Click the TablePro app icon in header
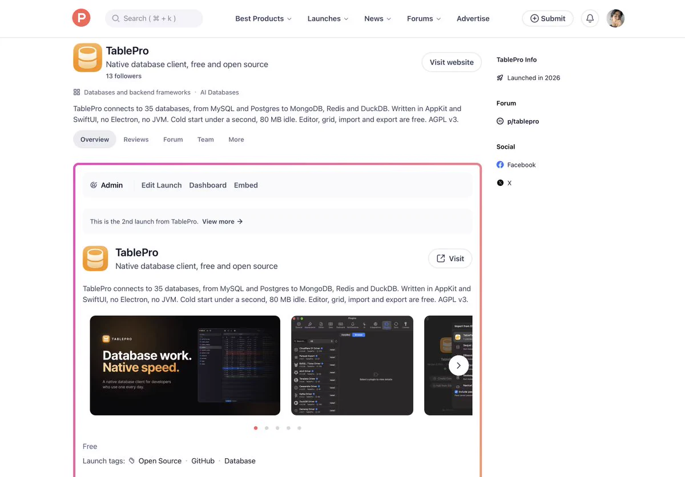The height and width of the screenshot is (477, 685). click(x=87, y=58)
